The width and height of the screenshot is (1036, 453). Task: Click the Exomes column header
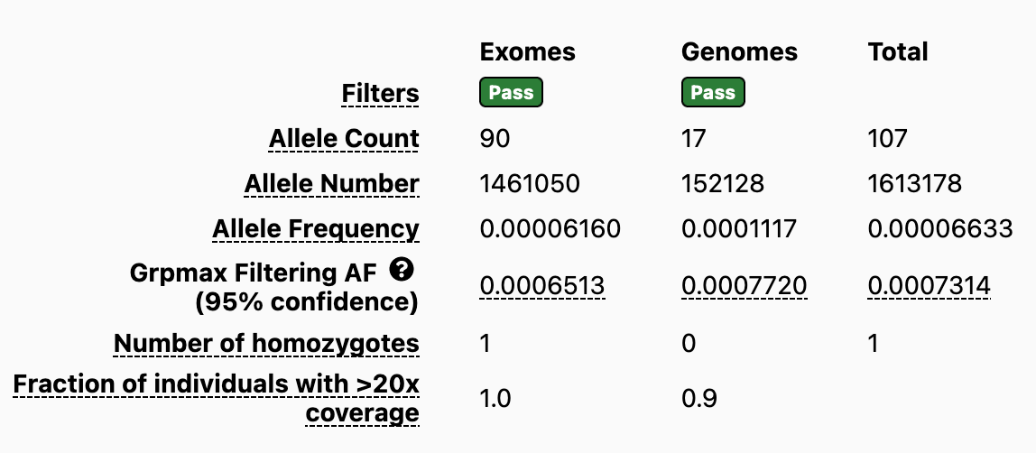(x=527, y=51)
